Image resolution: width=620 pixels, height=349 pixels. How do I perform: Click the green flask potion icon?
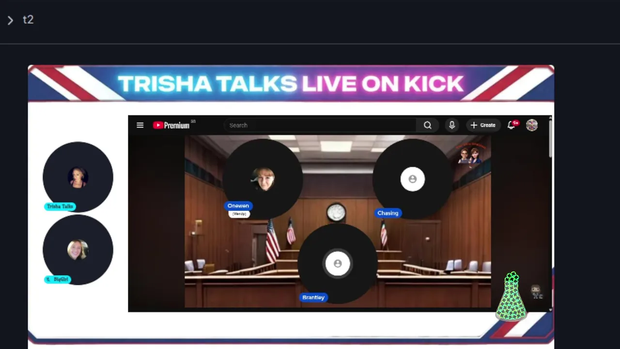click(x=511, y=296)
